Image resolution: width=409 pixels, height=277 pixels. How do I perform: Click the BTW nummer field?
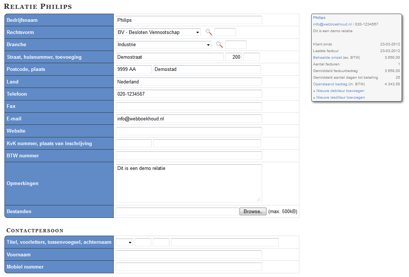coord(189,155)
